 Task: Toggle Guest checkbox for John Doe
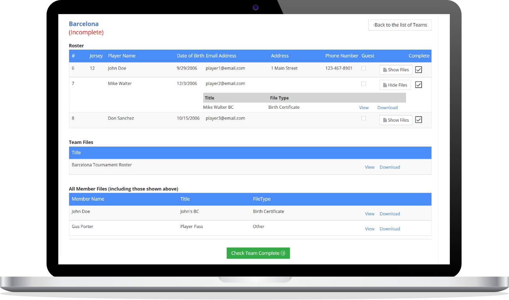(364, 68)
